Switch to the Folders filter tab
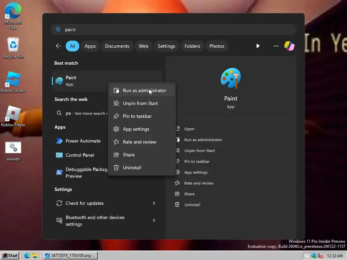This screenshot has height=260, width=347. click(x=192, y=46)
